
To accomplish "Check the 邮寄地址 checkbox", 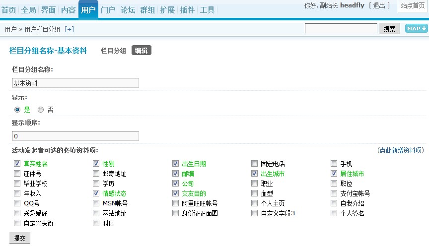I will point(96,173).
